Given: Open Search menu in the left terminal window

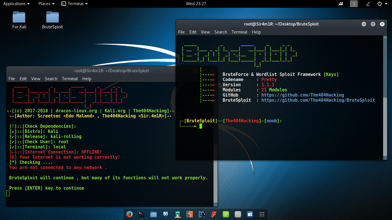Looking at the screenshot, I should [x=51, y=79].
